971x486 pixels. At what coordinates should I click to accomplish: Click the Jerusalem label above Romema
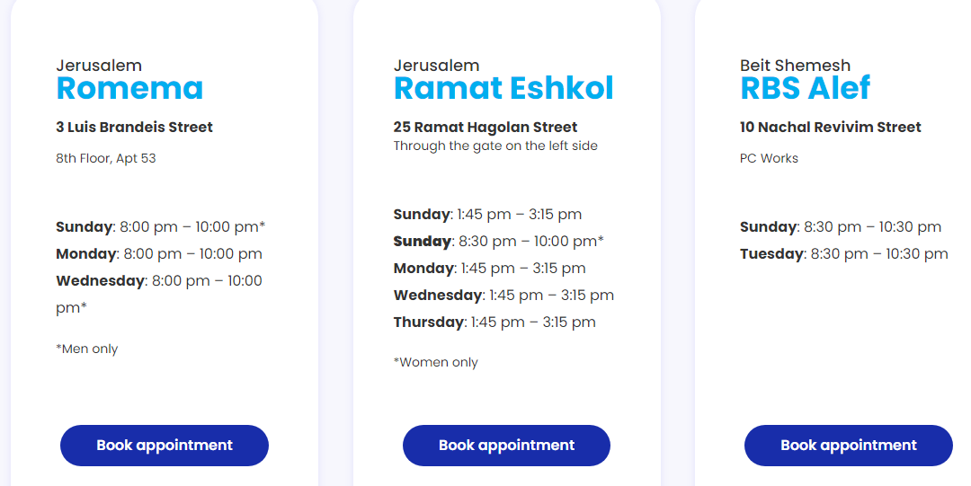(99, 66)
